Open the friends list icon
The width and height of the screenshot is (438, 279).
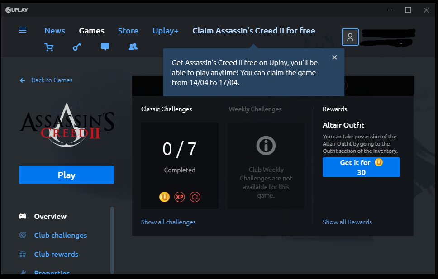coord(133,47)
